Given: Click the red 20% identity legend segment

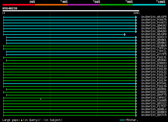Looking at the screenshot, I should (x=19, y=5).
